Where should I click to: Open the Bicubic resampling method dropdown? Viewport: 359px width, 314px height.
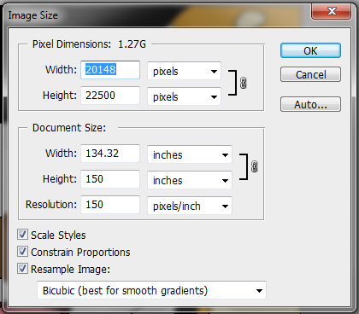coord(151,290)
